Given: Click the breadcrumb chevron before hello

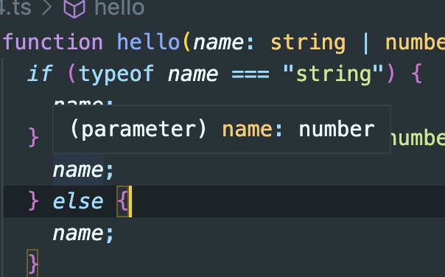Looking at the screenshot, I should pos(47,7).
